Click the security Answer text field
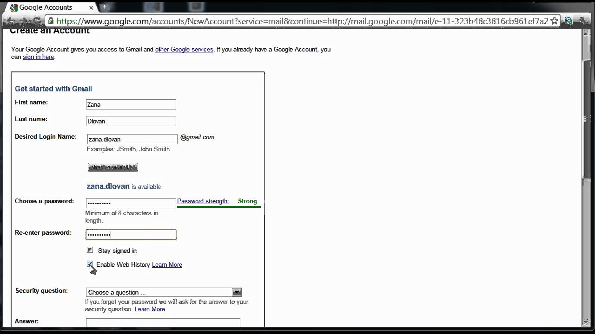This screenshot has height=334, width=595. pyautogui.click(x=163, y=323)
